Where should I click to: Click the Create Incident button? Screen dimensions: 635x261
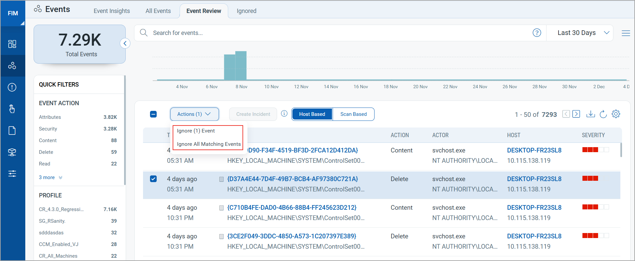[x=253, y=114]
